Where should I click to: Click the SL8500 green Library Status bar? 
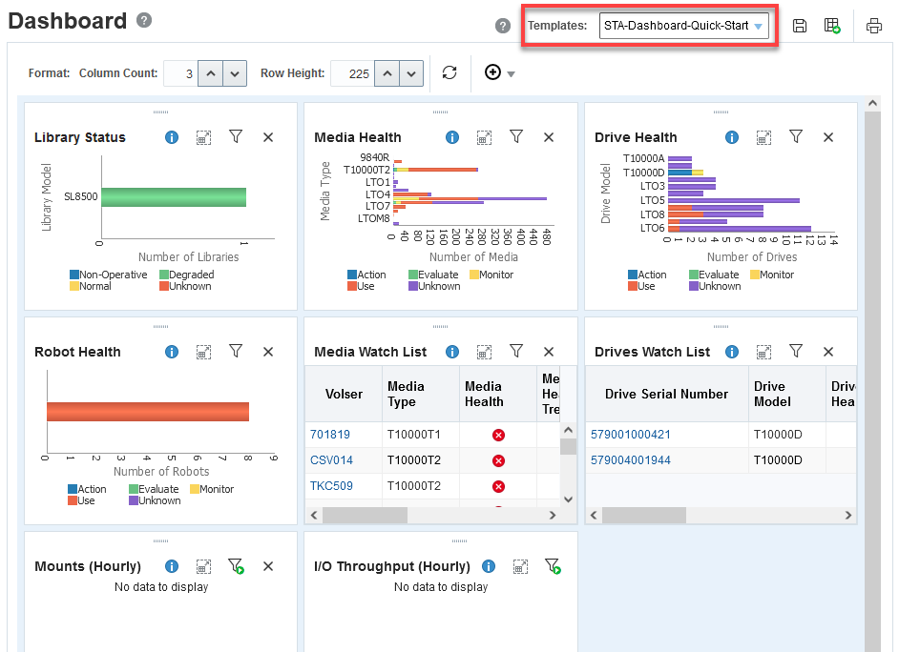point(174,197)
